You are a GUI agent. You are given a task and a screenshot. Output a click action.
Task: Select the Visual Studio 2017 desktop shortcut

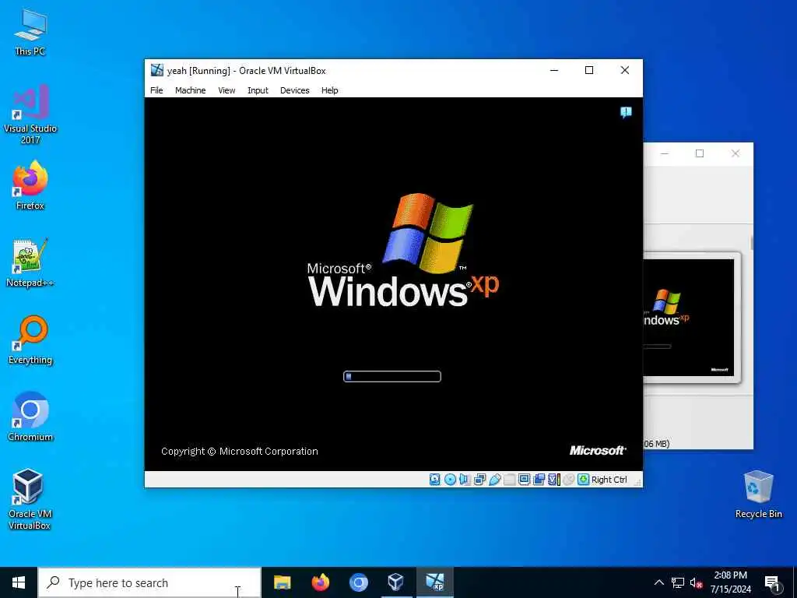pos(30,114)
